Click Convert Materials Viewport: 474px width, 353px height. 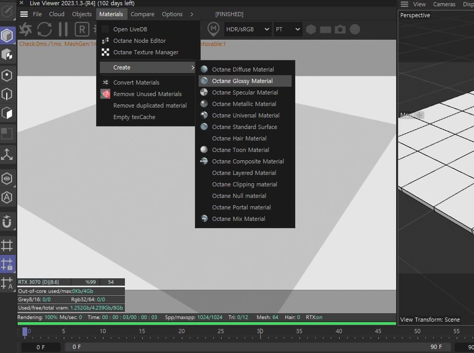[x=148, y=83]
